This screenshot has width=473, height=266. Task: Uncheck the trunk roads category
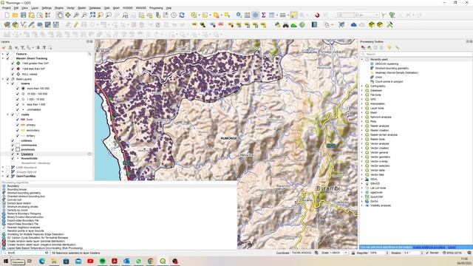[18, 120]
